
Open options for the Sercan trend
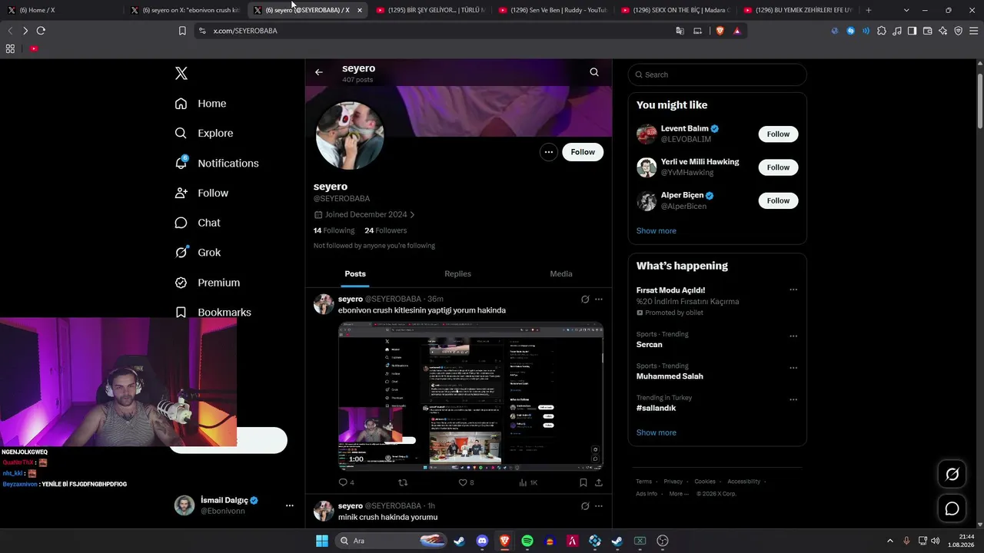(x=793, y=336)
